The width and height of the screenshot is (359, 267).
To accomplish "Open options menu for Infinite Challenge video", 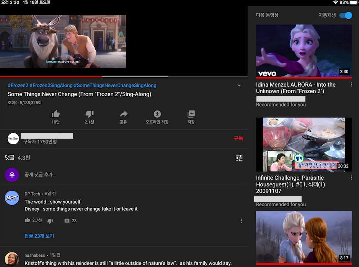I will click(x=351, y=178).
